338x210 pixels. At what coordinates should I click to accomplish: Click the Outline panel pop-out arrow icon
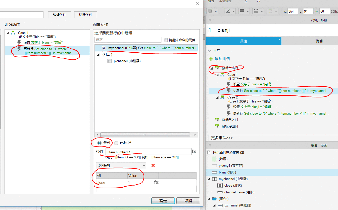pyautogui.click(x=210, y=146)
